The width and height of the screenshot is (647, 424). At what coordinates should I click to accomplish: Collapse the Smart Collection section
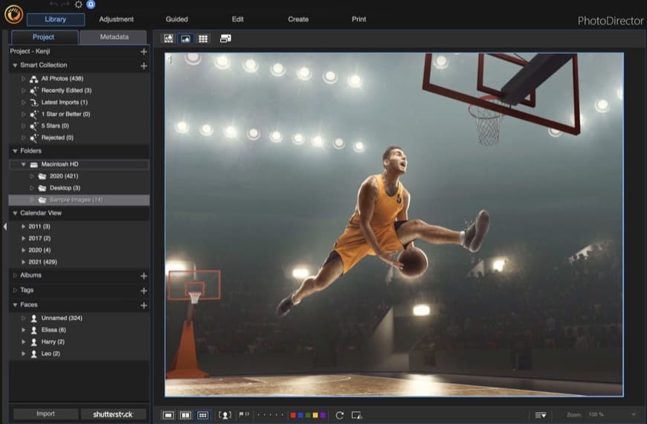pyautogui.click(x=15, y=65)
